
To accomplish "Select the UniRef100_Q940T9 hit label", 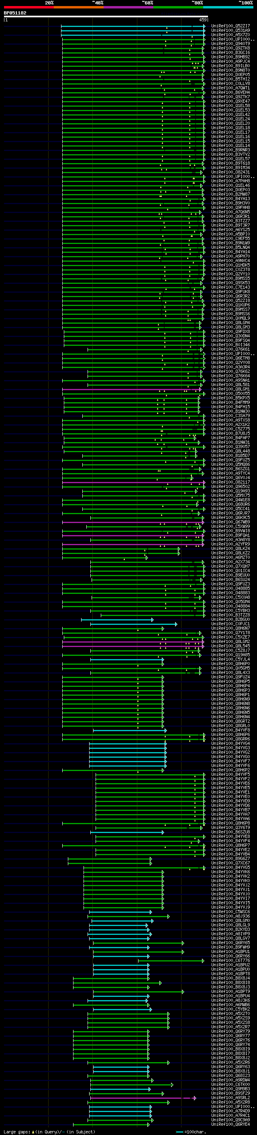I will tap(230, 43).
